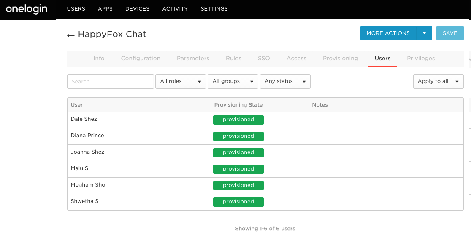
Task: Switch to the Parameters tab
Action: (193, 59)
